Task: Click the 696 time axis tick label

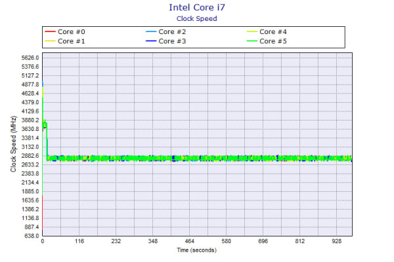Action: click(263, 241)
